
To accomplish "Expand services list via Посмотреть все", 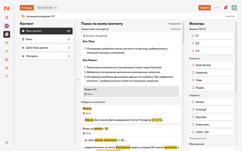I will click(x=198, y=138).
